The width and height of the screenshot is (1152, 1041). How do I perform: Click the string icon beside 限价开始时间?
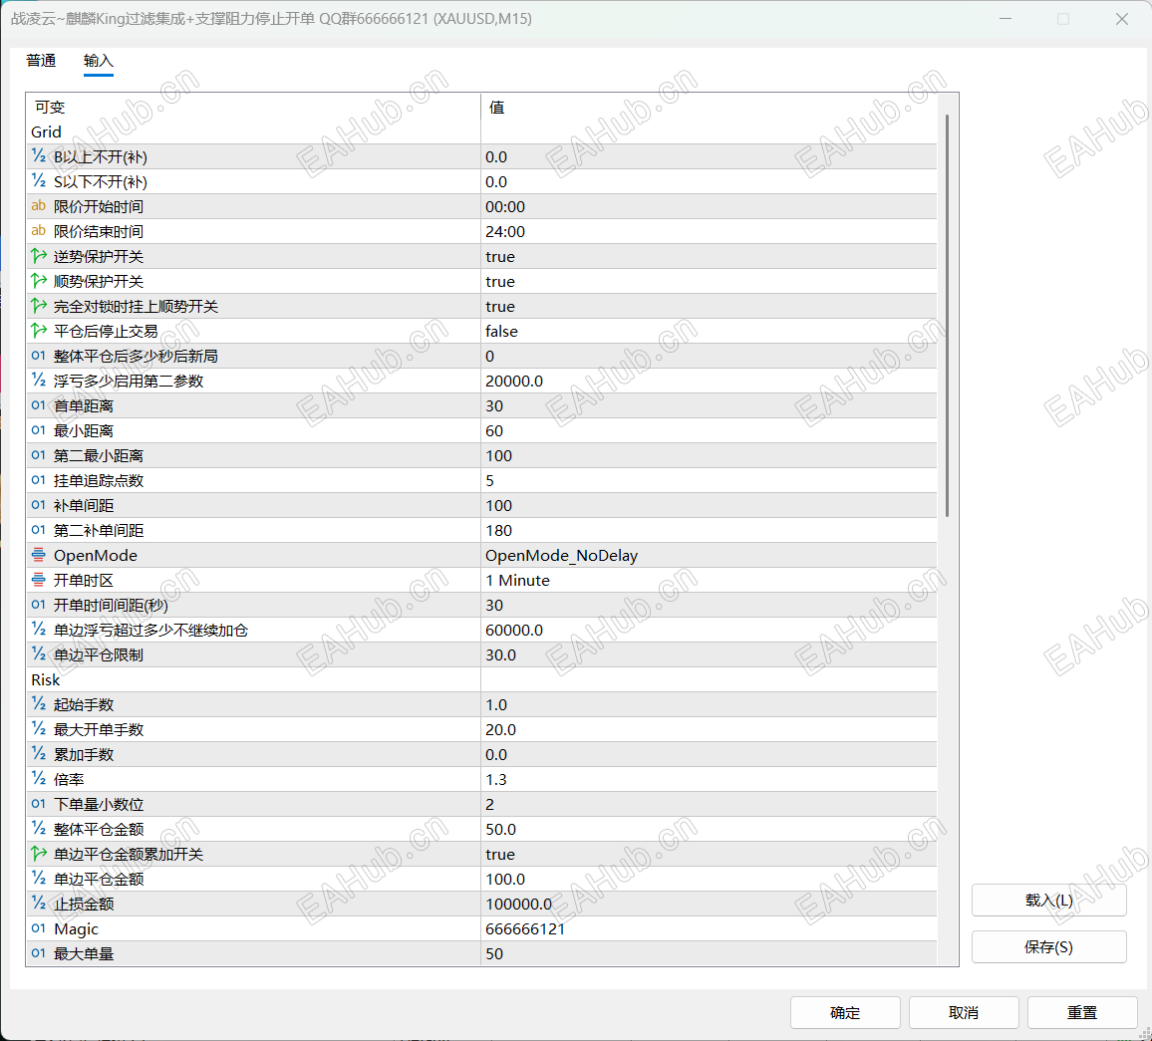[38, 206]
